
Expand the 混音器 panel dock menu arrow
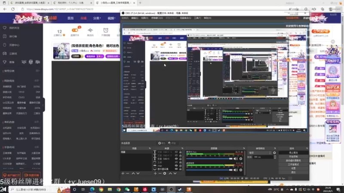click(244, 148)
